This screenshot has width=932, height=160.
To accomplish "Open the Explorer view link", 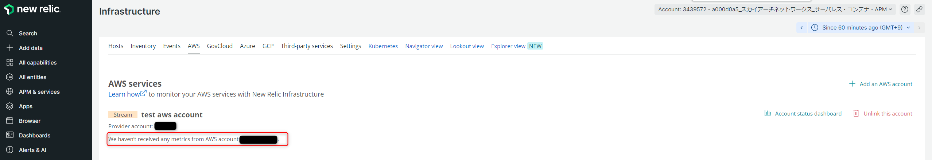I will 508,46.
